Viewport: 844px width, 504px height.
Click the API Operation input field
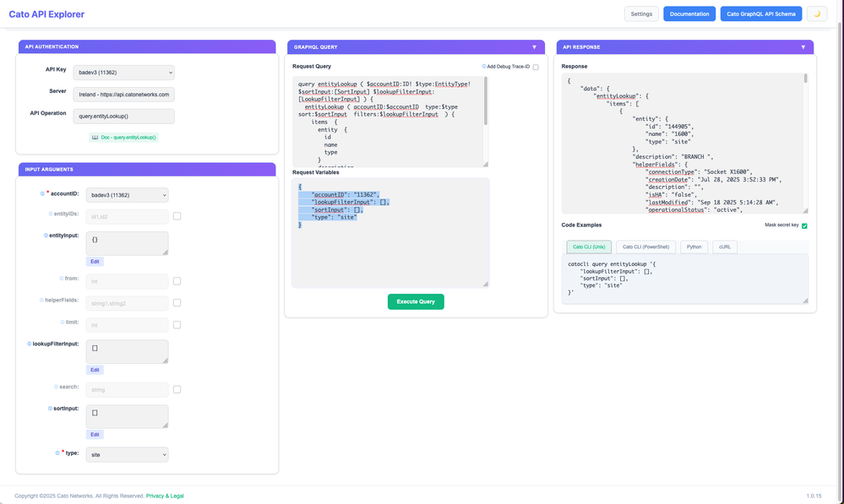[123, 117]
